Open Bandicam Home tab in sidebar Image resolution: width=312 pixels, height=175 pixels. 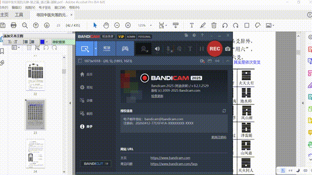click(x=87, y=74)
